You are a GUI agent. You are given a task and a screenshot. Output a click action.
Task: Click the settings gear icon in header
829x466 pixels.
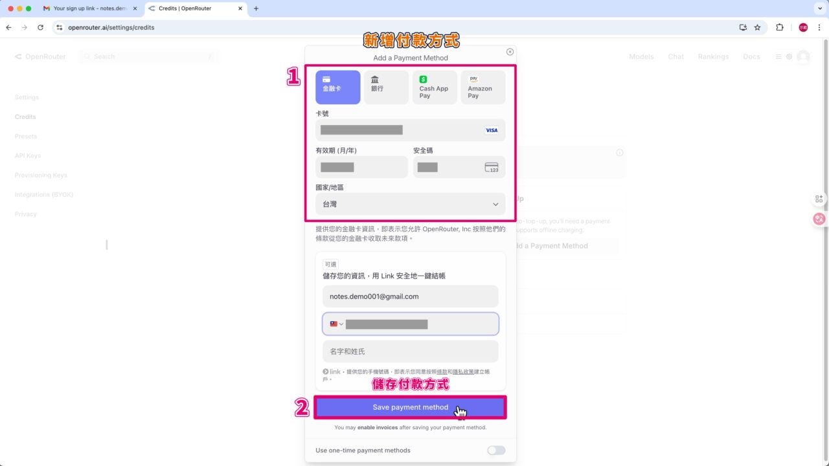click(x=789, y=57)
